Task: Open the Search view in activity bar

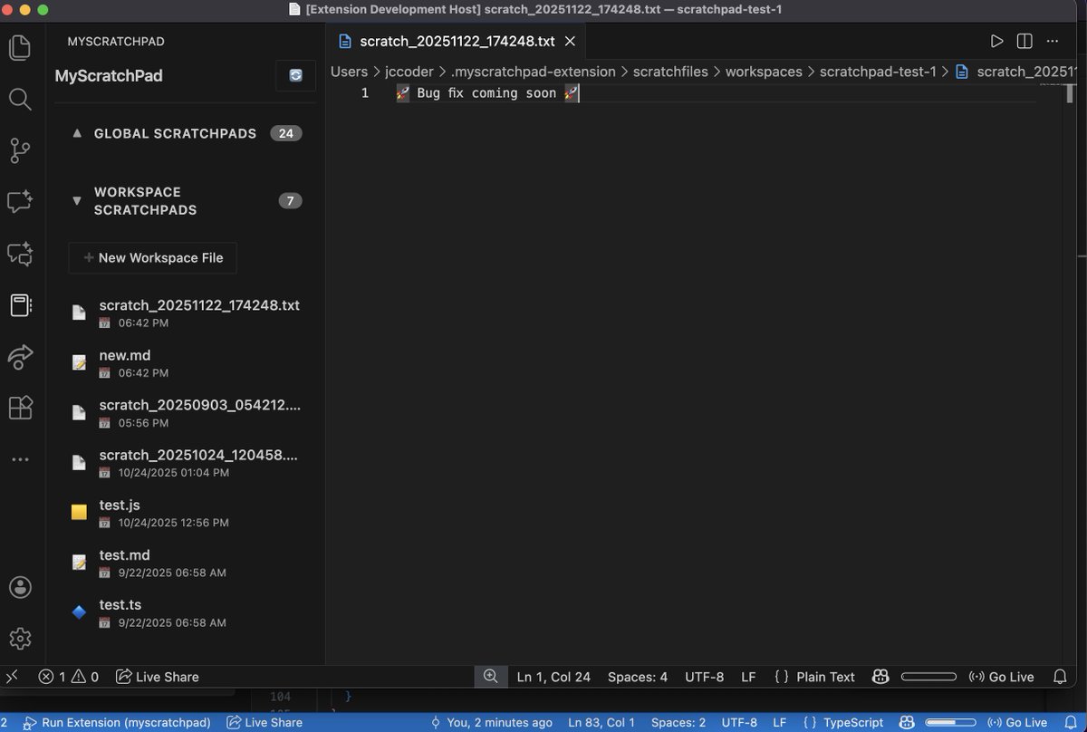Action: click(x=20, y=99)
